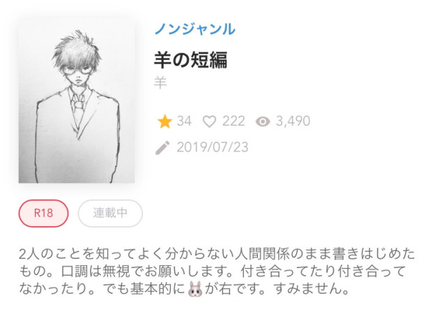Viewport: 435px width, 310px height.
Task: Open the story title 羊の短編
Action: (x=191, y=59)
